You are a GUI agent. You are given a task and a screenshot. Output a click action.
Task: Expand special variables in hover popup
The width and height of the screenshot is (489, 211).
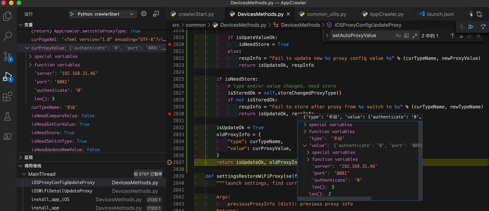click(x=305, y=125)
